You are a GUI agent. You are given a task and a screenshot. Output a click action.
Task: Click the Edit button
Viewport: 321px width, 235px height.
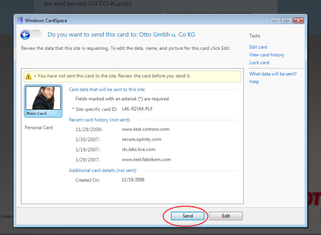[226, 216]
